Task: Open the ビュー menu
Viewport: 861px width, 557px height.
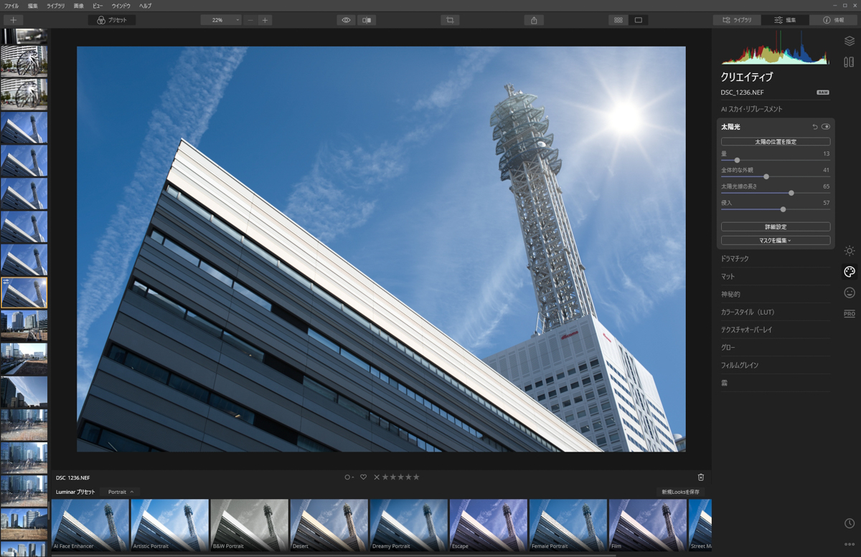Action: click(x=98, y=6)
